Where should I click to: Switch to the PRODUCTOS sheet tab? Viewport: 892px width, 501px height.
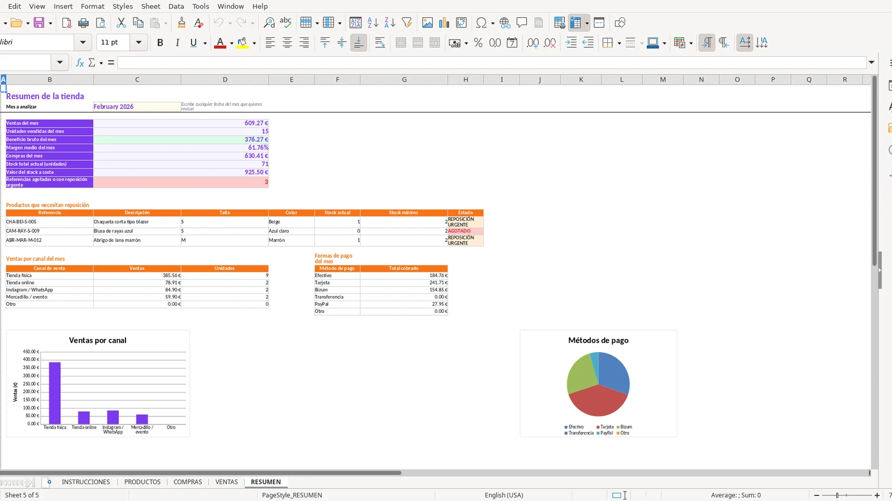coord(142,482)
